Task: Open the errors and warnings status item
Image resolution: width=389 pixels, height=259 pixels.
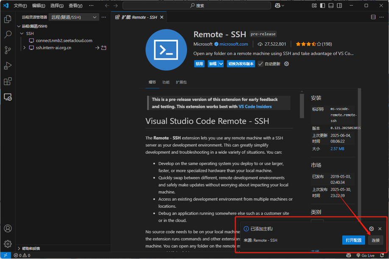Action: point(22,255)
